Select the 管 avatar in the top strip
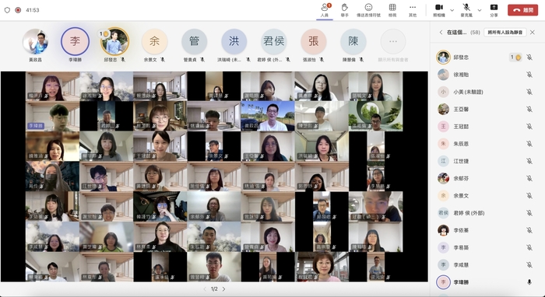This screenshot has height=297, width=545. pyautogui.click(x=195, y=42)
